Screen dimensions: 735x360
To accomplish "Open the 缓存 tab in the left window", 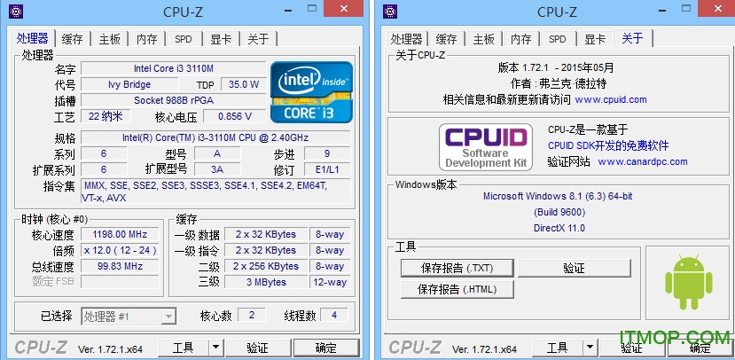I will coord(72,39).
